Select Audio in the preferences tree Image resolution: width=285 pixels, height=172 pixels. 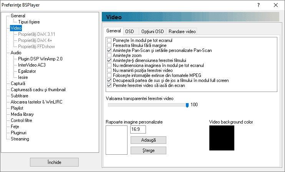coord(16,53)
